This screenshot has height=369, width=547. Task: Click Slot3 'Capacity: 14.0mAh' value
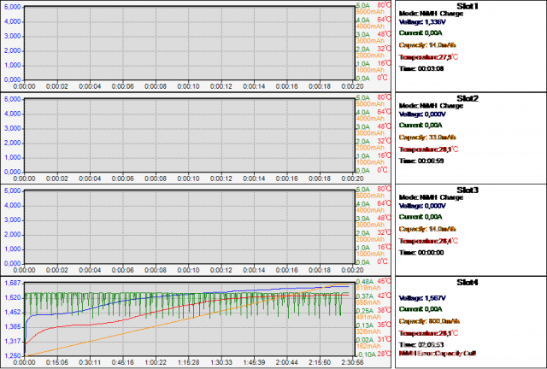point(427,229)
